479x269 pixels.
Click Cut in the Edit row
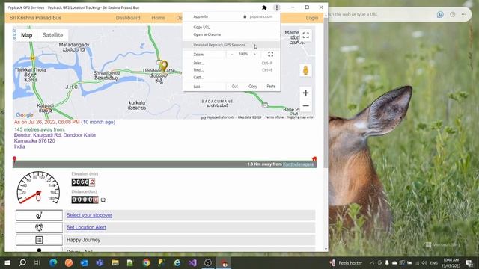coord(234,87)
